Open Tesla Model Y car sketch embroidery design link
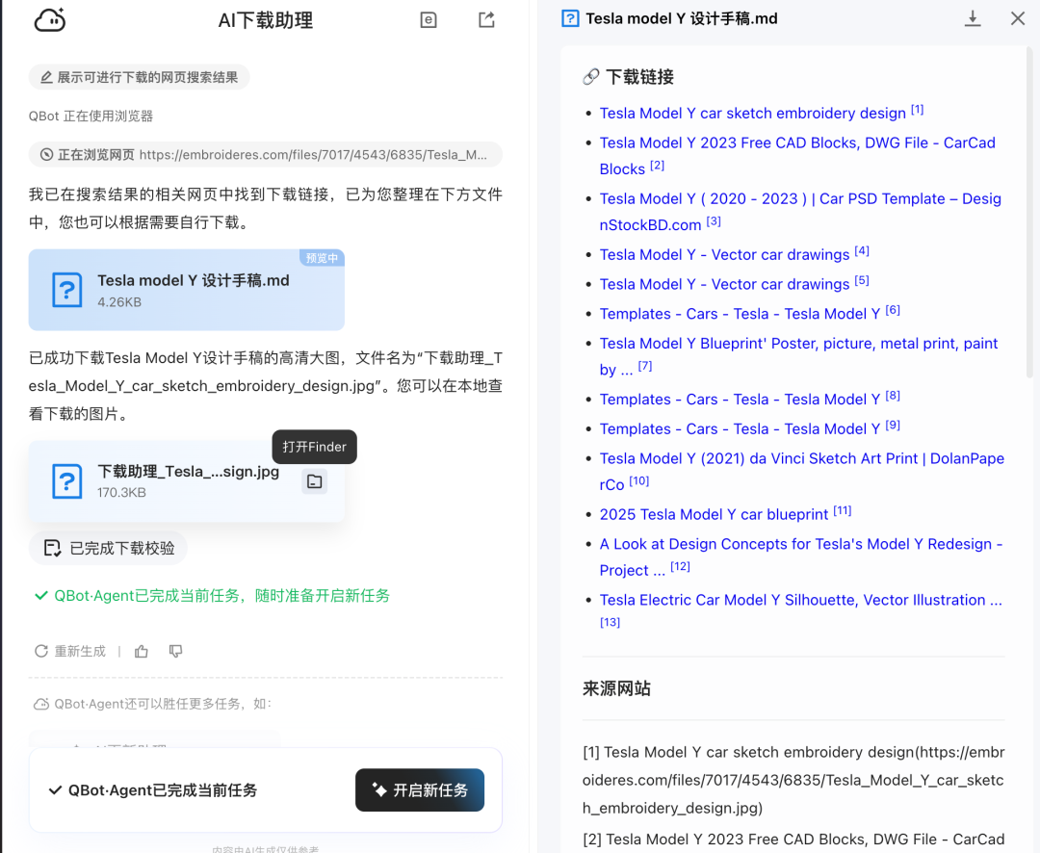Image resolution: width=1040 pixels, height=853 pixels. (x=752, y=114)
